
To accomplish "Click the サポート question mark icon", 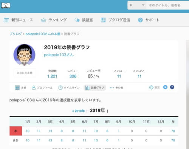I will (x=140, y=20).
